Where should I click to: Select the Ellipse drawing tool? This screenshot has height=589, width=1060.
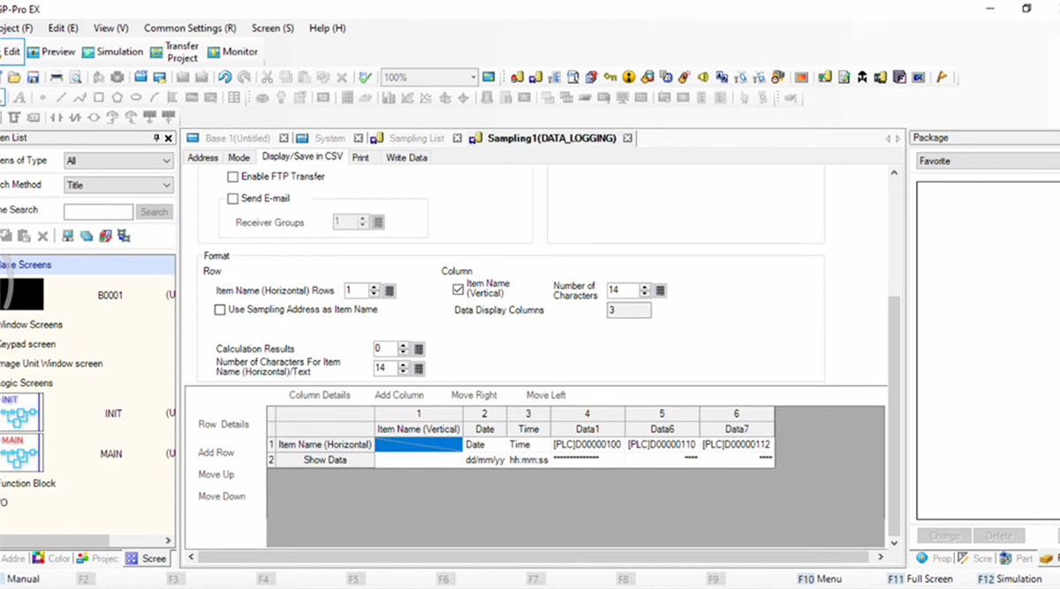(136, 97)
